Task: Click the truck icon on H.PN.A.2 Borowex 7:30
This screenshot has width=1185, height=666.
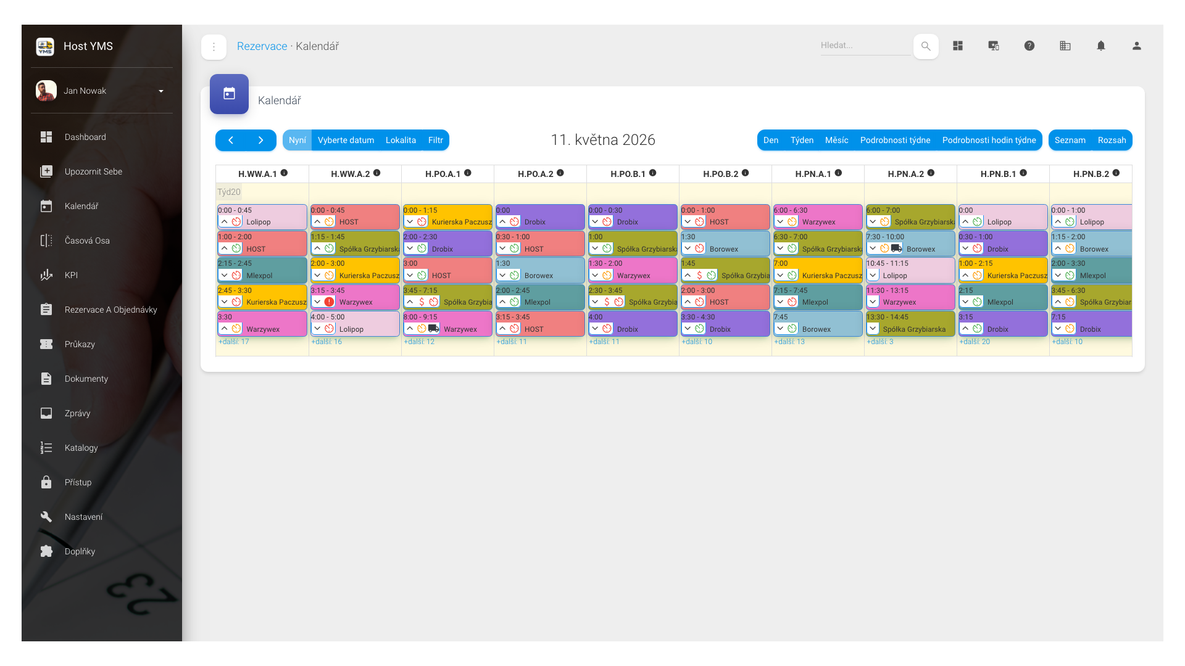Action: coord(896,249)
